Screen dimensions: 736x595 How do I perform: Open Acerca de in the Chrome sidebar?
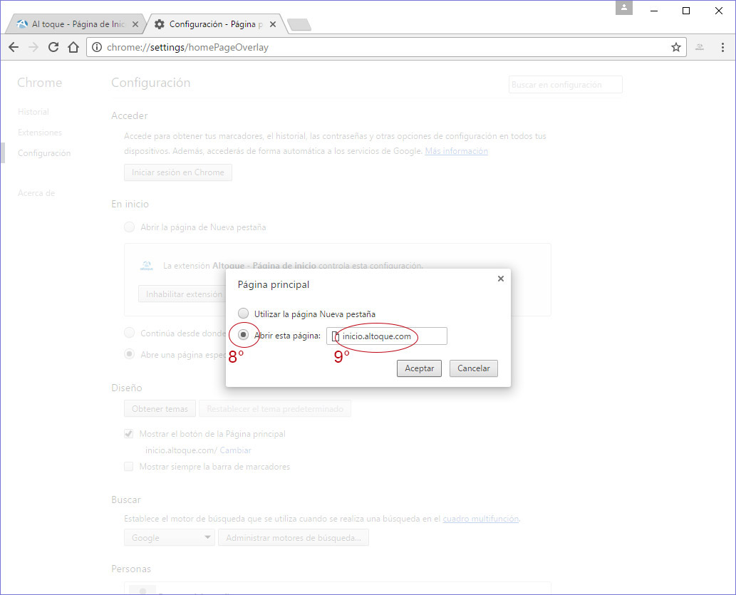tap(36, 193)
